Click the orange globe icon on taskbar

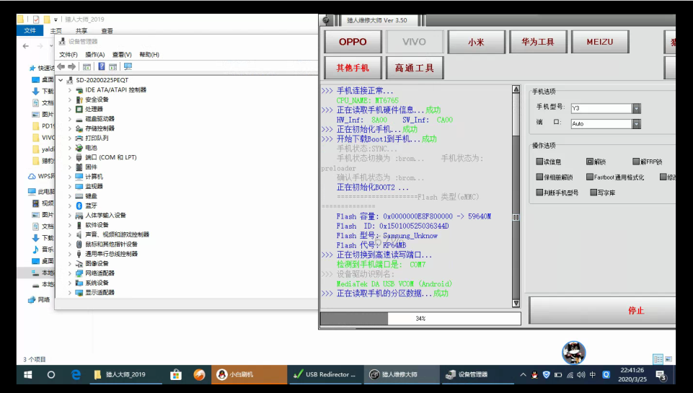[199, 375]
